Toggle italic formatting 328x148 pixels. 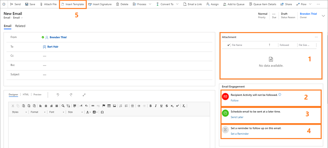(x=156, y=106)
